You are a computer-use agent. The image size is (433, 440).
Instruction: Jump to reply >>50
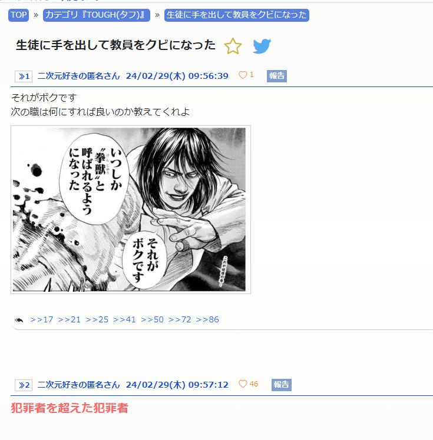(x=153, y=319)
